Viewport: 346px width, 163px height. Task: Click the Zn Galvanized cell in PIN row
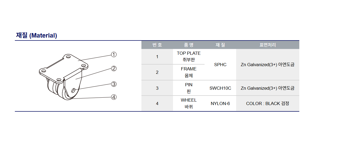pos(267,88)
